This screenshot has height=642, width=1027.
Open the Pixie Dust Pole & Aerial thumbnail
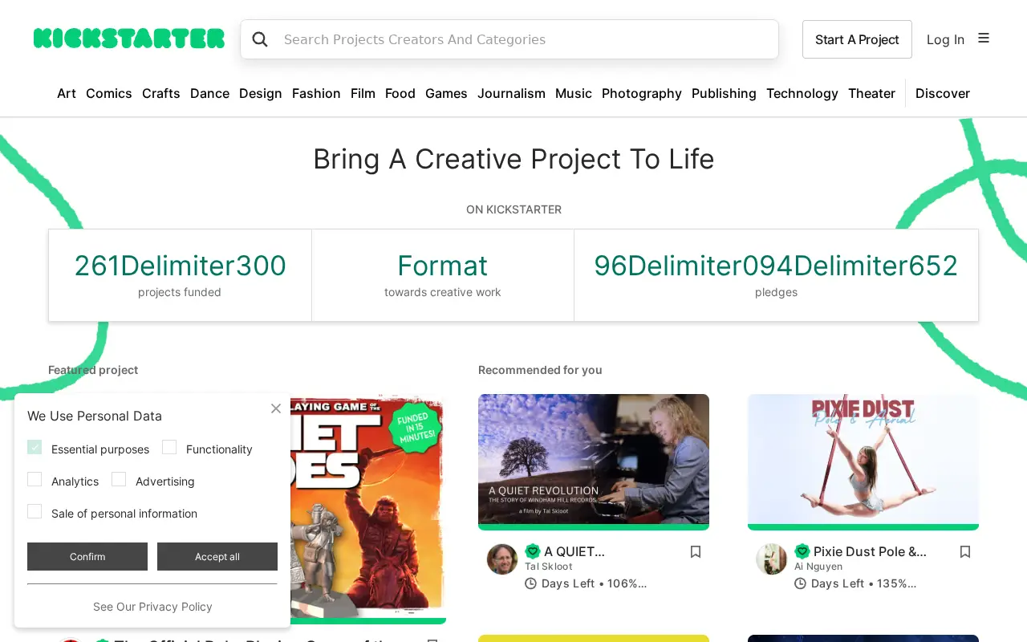[x=863, y=460]
